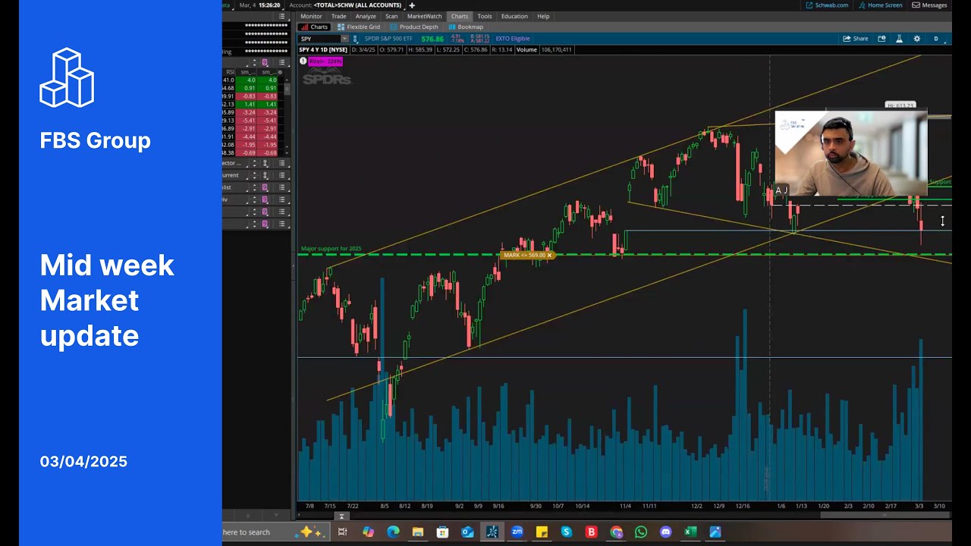Image resolution: width=971 pixels, height=546 pixels.
Task: Open the Trade tab
Action: [338, 16]
